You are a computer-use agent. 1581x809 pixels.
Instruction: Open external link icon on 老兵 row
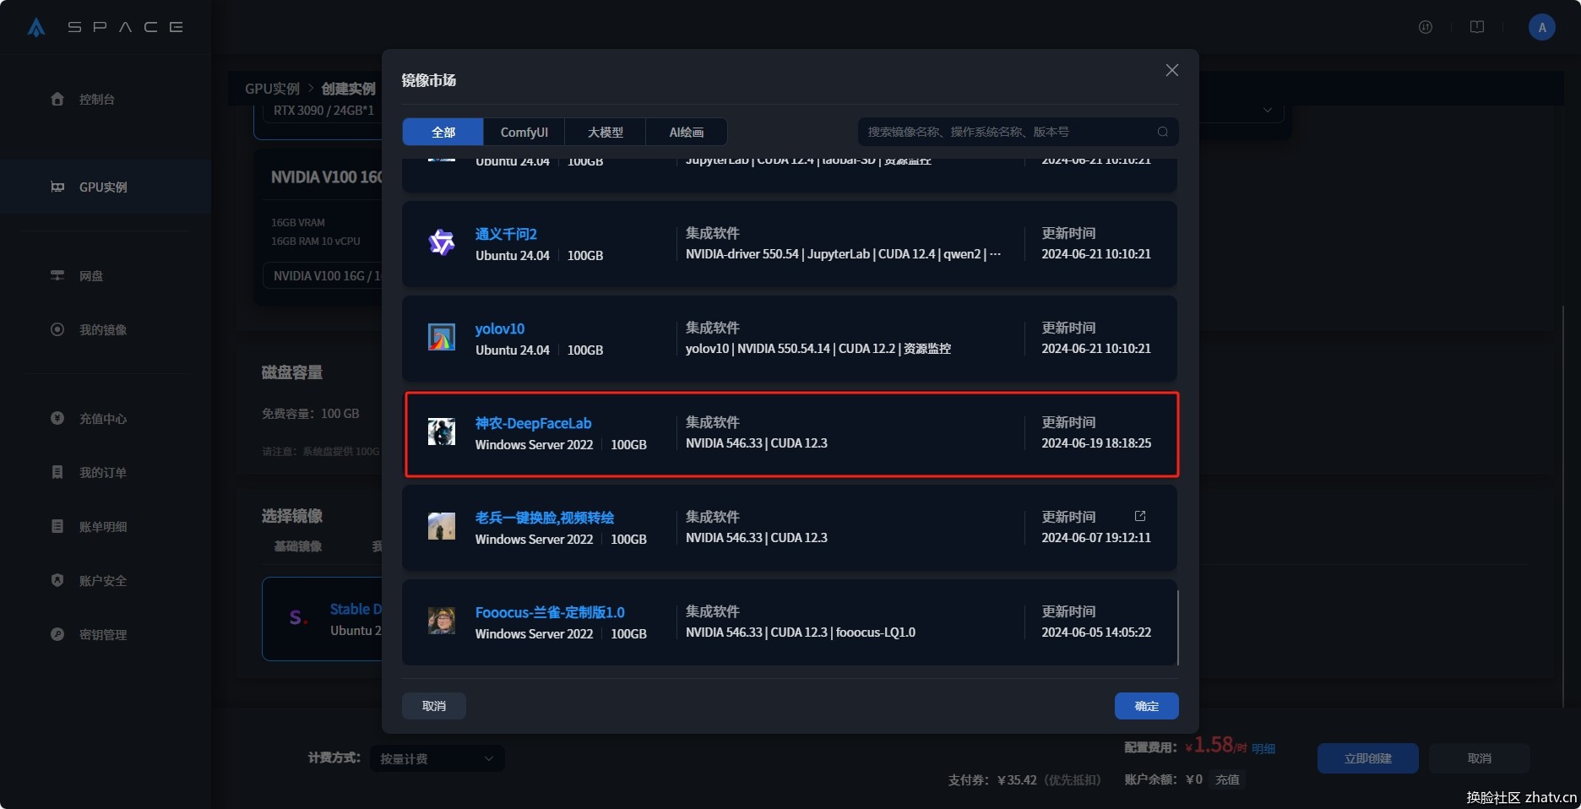[x=1140, y=516]
